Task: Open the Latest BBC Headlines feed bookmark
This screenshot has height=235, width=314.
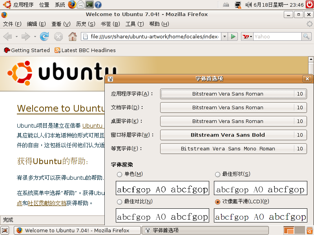Action: click(x=85, y=51)
